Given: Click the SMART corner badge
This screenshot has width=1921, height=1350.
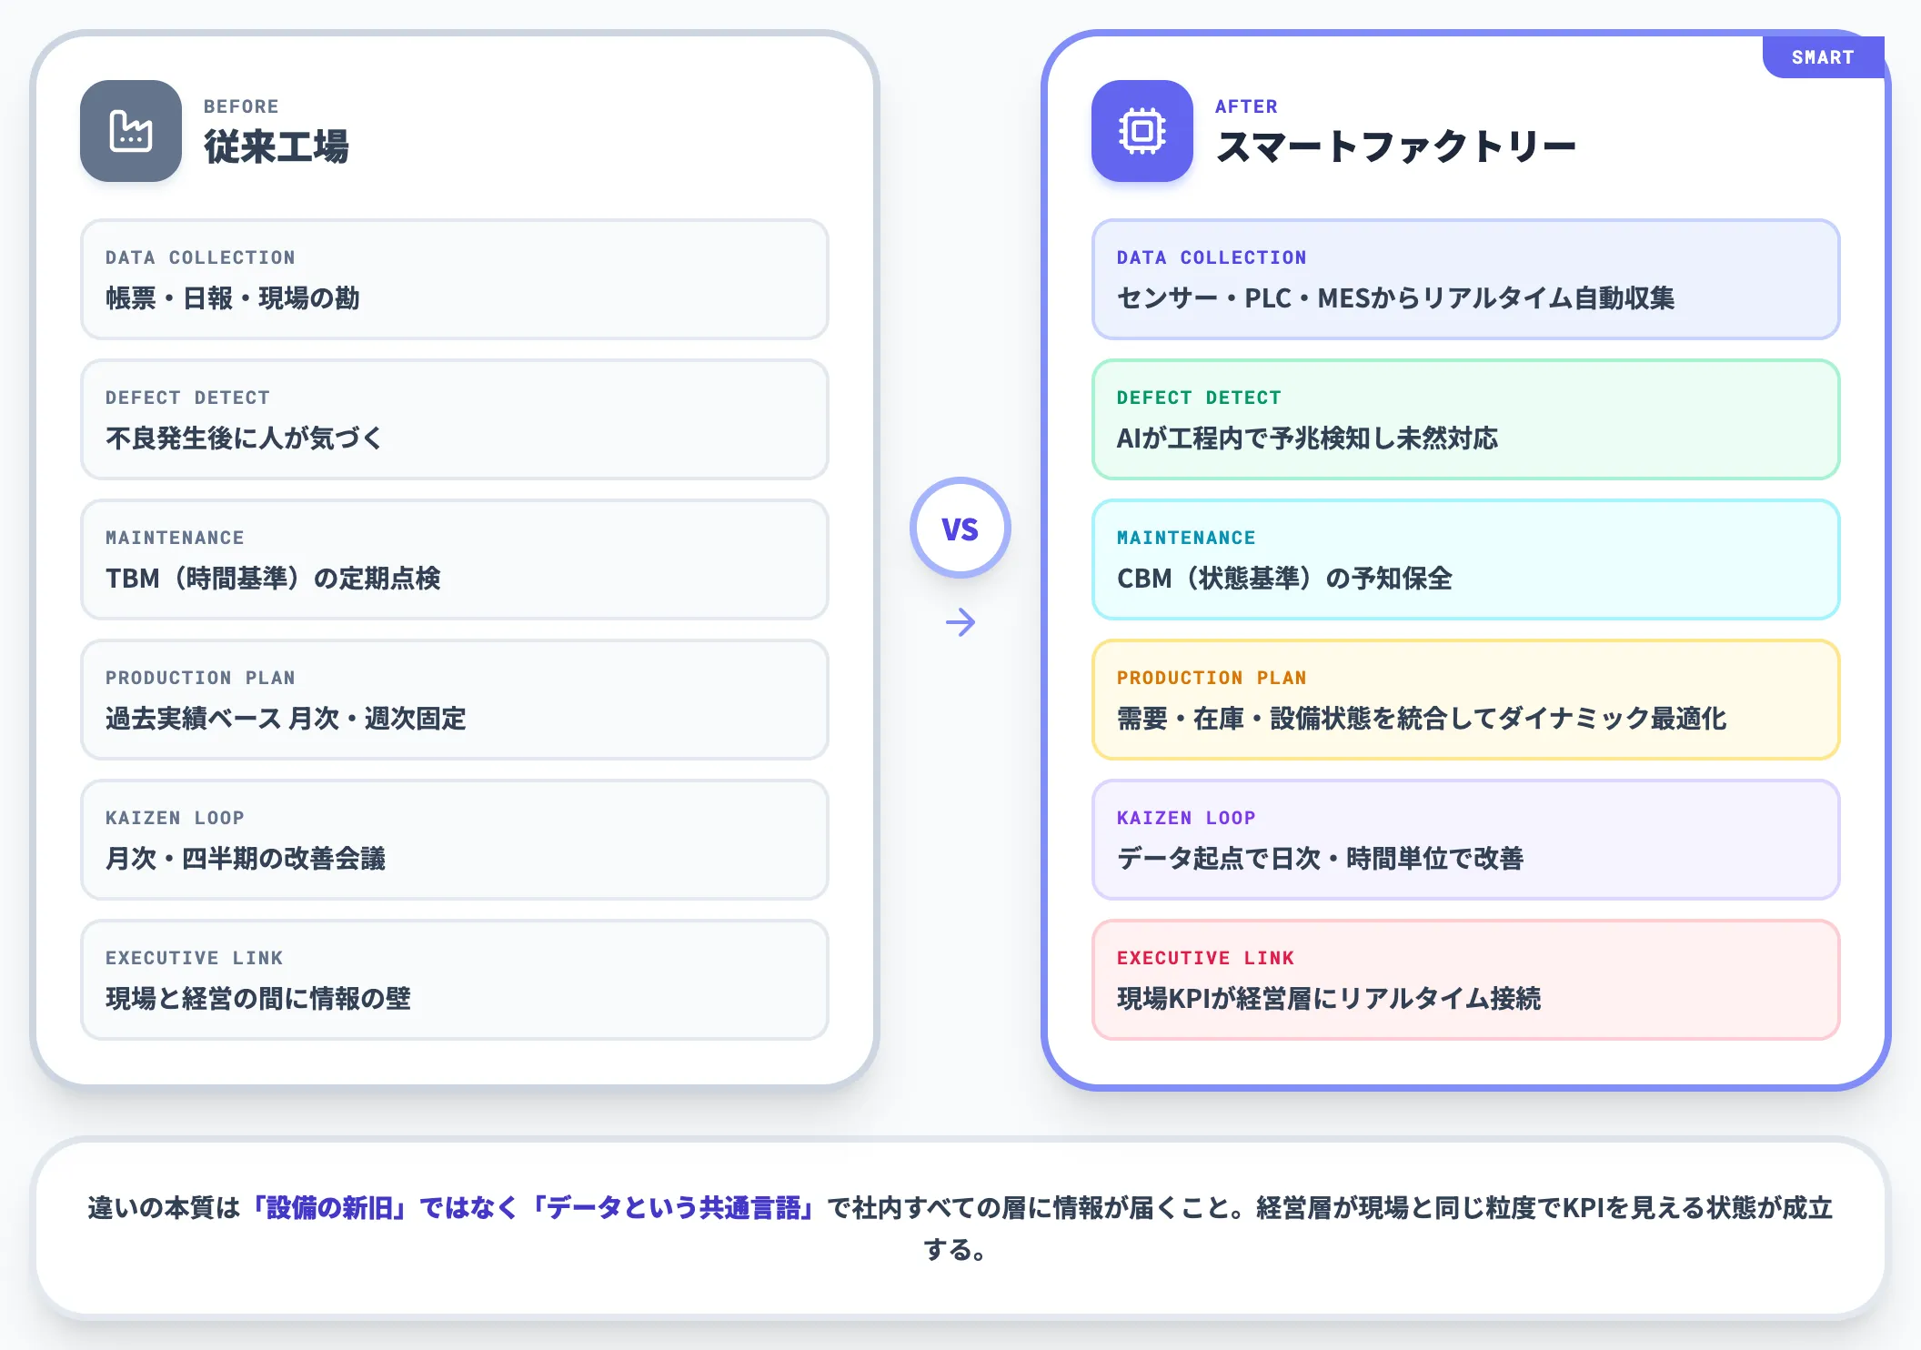Looking at the screenshot, I should click(x=1823, y=57).
